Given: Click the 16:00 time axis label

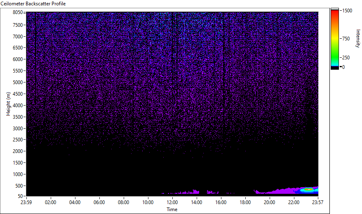Looking at the screenshot, I should (x=221, y=202).
